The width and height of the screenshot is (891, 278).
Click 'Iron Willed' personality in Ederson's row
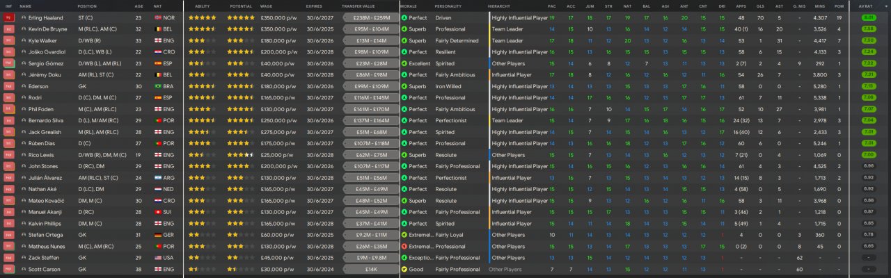(448, 87)
